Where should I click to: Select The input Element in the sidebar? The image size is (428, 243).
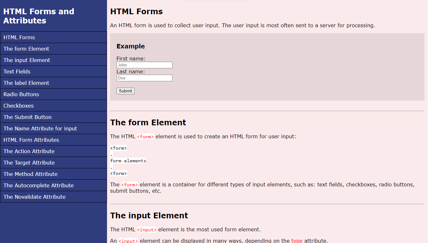53,60
